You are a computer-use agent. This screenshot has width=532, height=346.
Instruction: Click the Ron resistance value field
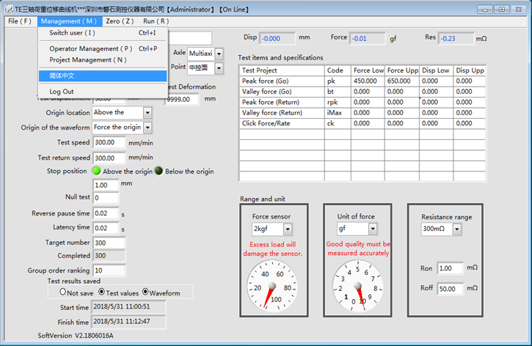tap(450, 268)
